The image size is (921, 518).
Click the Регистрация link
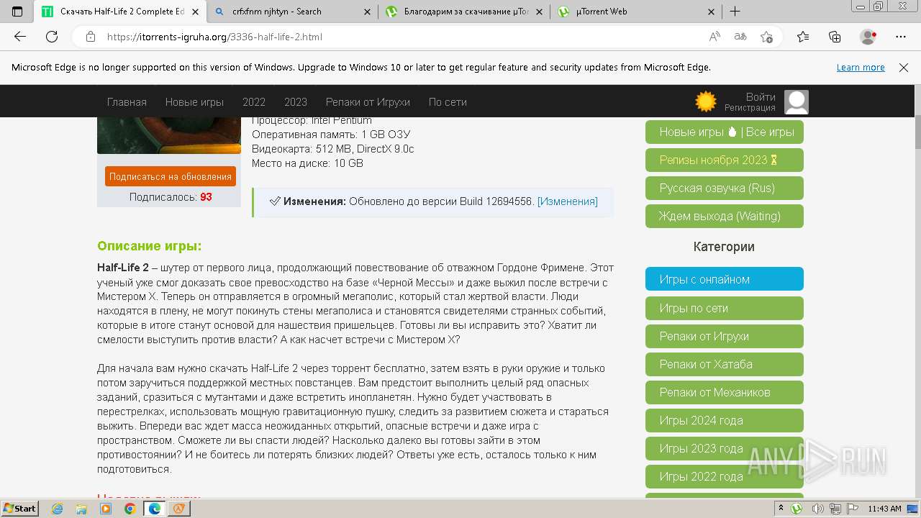(x=750, y=108)
